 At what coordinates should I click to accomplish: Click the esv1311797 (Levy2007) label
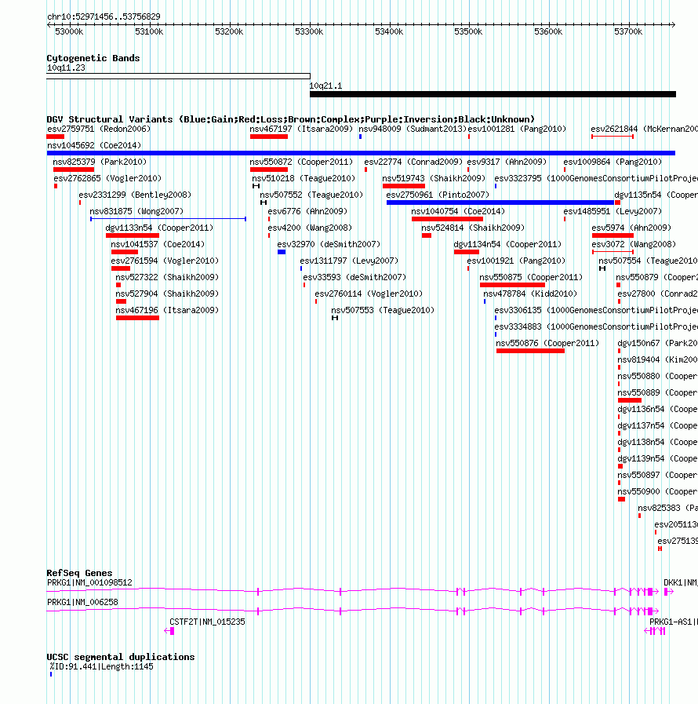point(349,261)
